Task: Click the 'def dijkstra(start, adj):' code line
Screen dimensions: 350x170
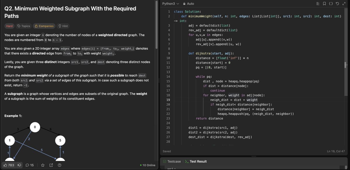Action: (x=211, y=53)
